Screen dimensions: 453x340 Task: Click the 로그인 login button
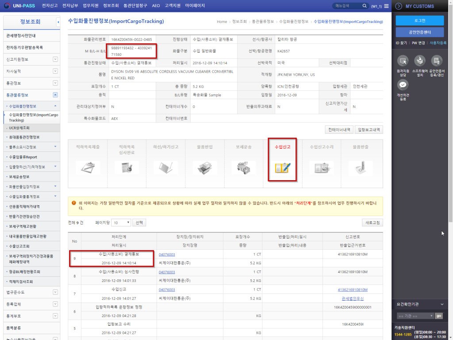419,20
